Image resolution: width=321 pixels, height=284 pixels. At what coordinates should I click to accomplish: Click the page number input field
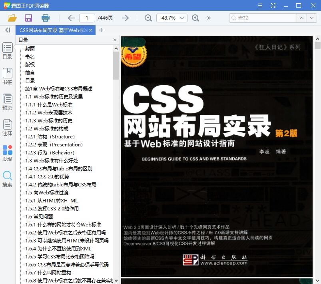pos(87,18)
